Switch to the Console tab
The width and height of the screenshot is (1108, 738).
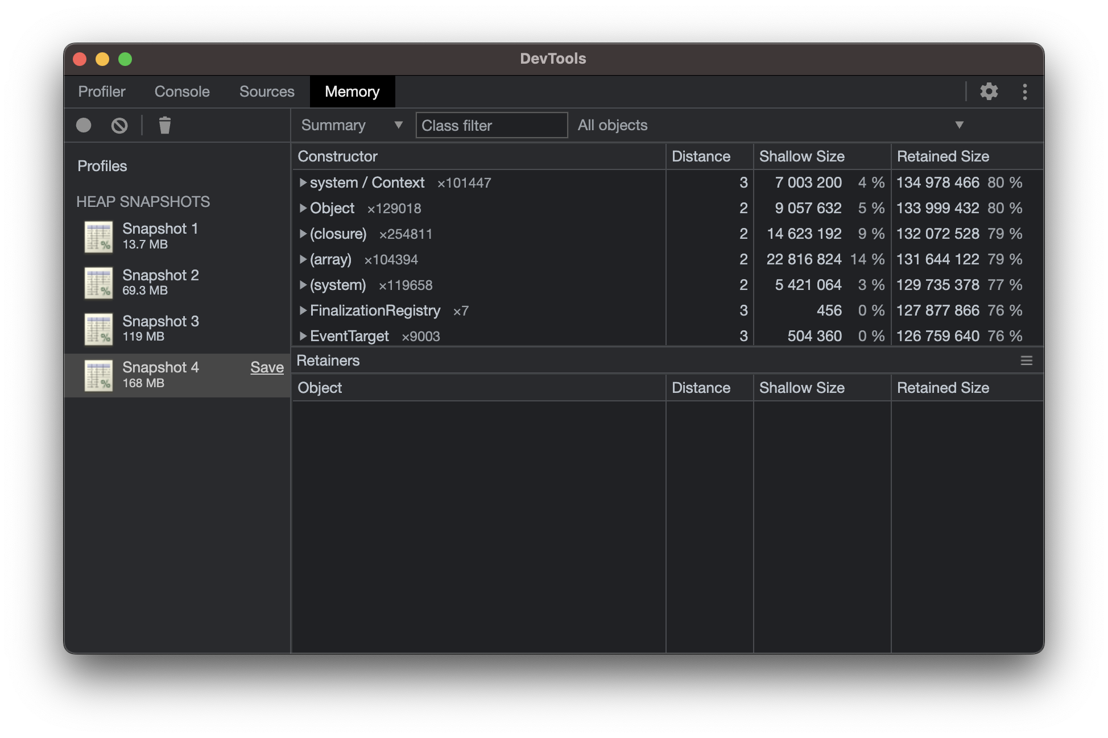click(181, 91)
